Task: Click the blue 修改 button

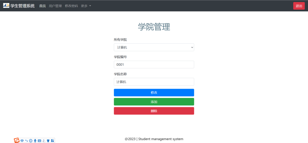Action: (154, 93)
